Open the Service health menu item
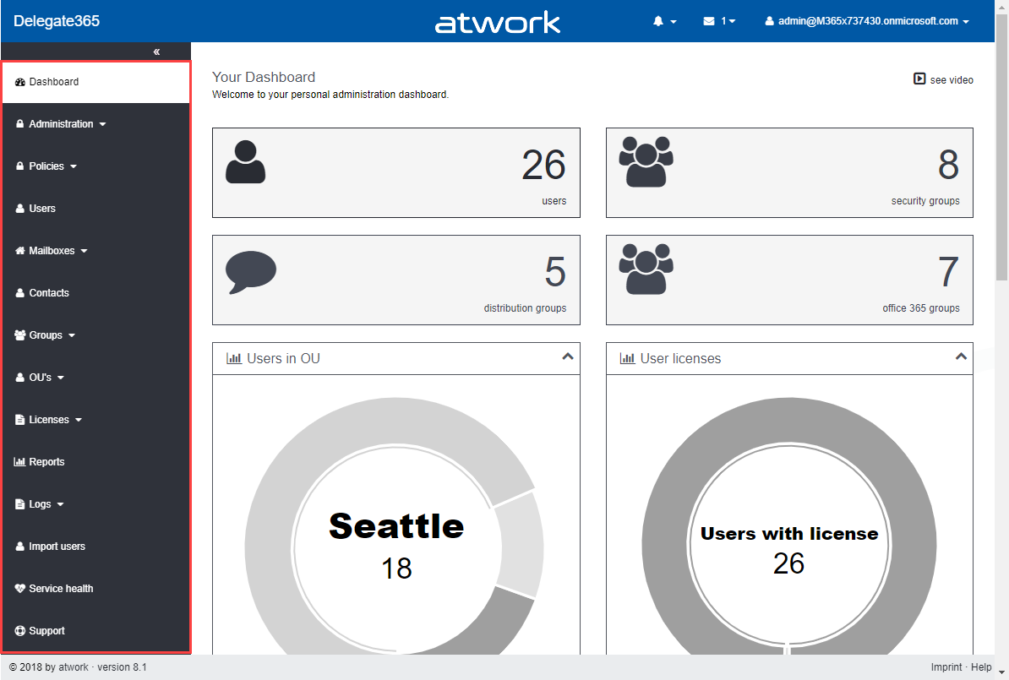 tap(95, 589)
